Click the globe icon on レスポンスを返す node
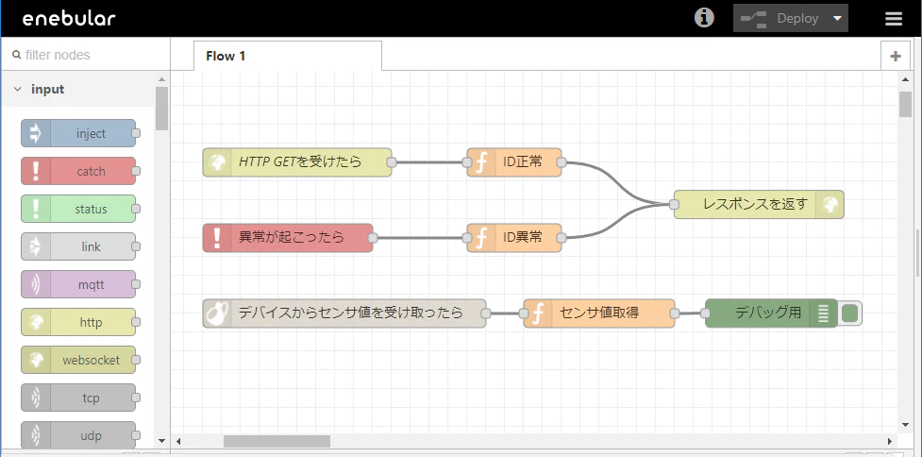The image size is (922, 457). [830, 204]
